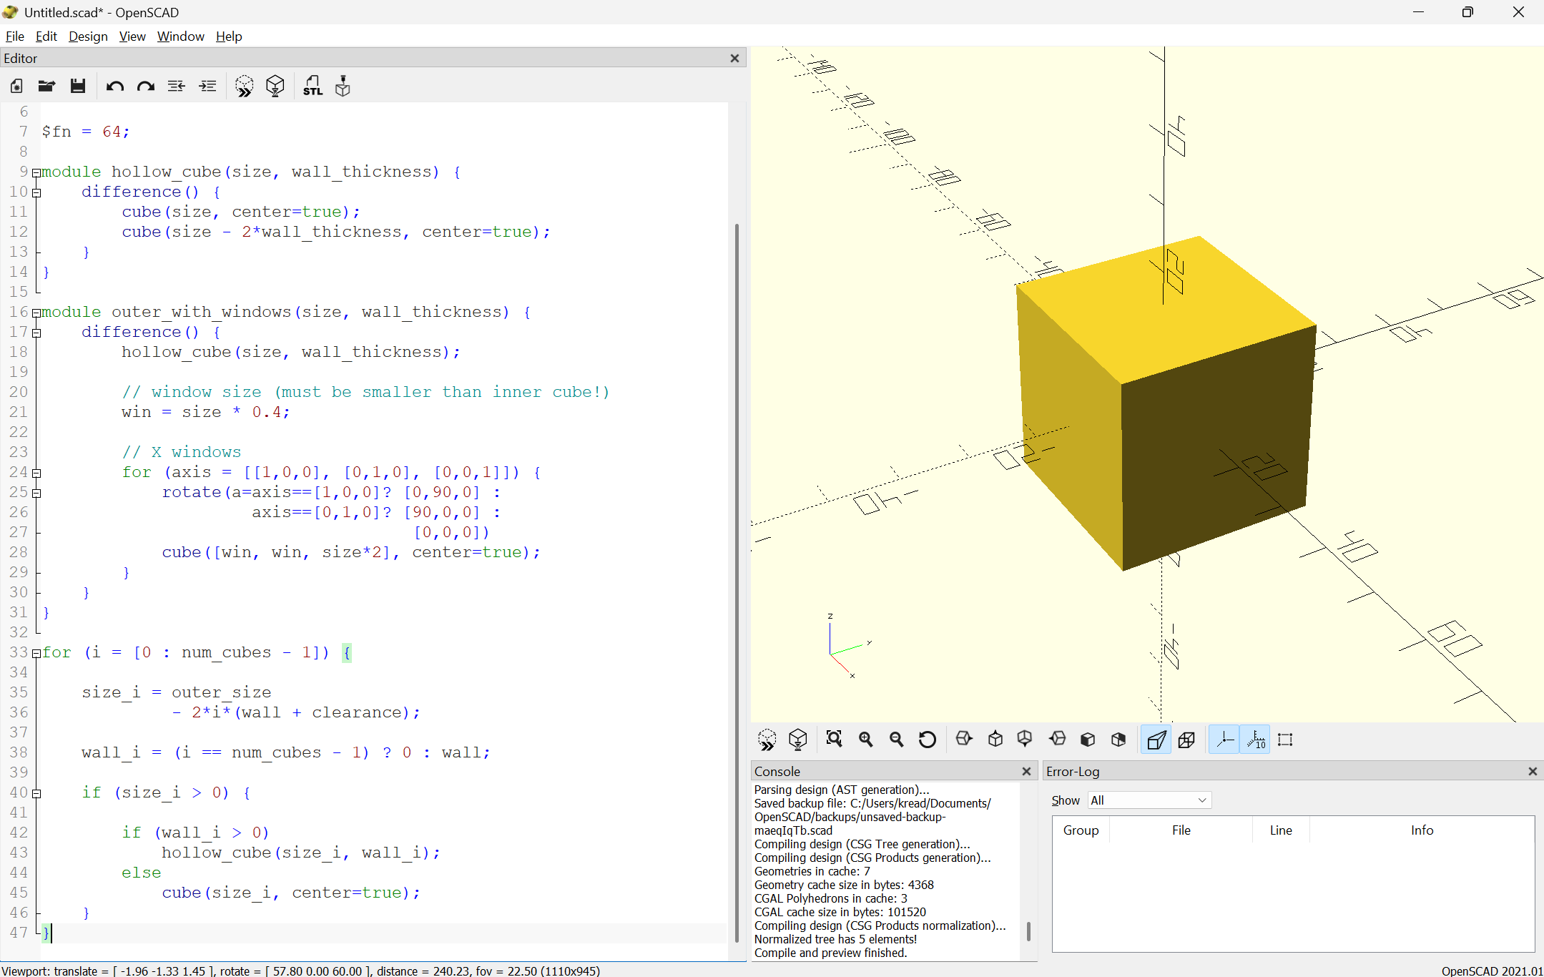The width and height of the screenshot is (1544, 977).
Task: Reset the viewport camera view
Action: pyautogui.click(x=926, y=739)
